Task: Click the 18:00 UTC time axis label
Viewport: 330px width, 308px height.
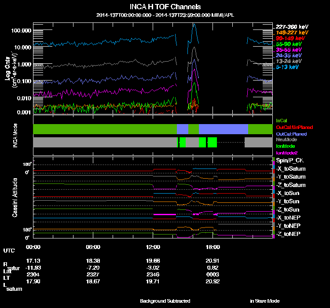Action: pos(213,247)
